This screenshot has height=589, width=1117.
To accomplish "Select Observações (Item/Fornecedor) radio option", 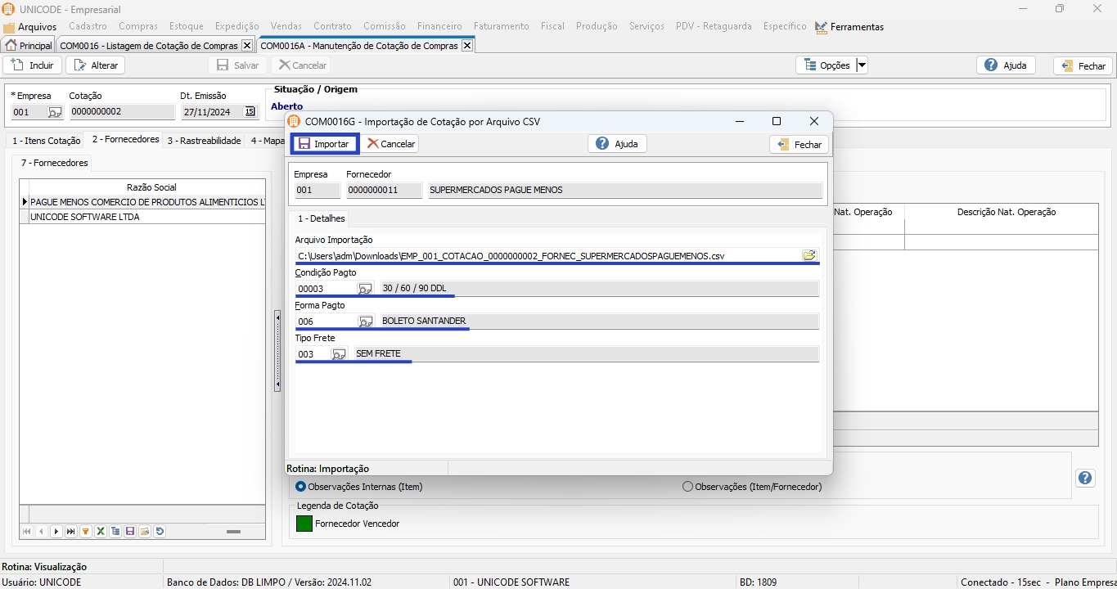I will pyautogui.click(x=687, y=487).
